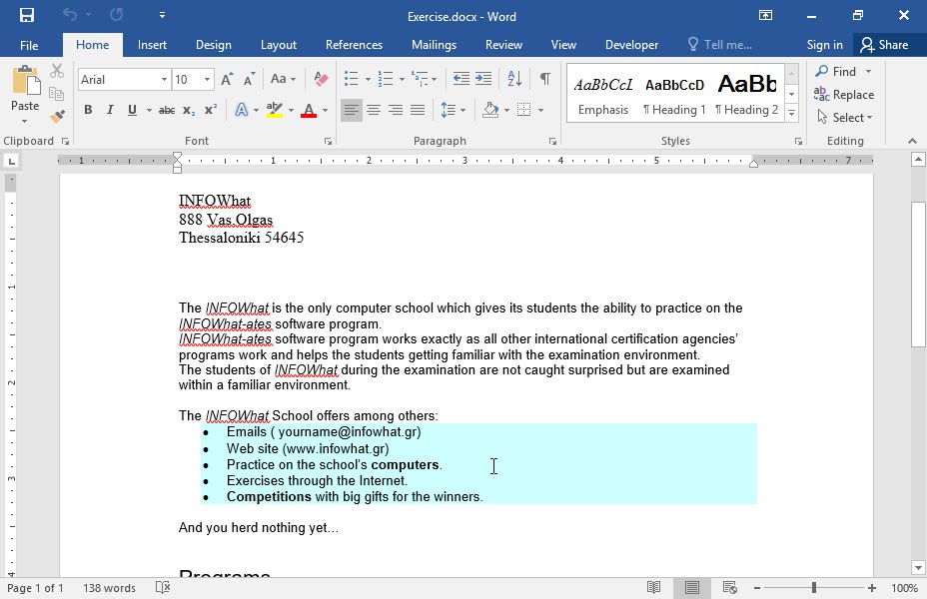This screenshot has height=599, width=927.
Task: Increase font size with Grow Font
Action: 227,80
